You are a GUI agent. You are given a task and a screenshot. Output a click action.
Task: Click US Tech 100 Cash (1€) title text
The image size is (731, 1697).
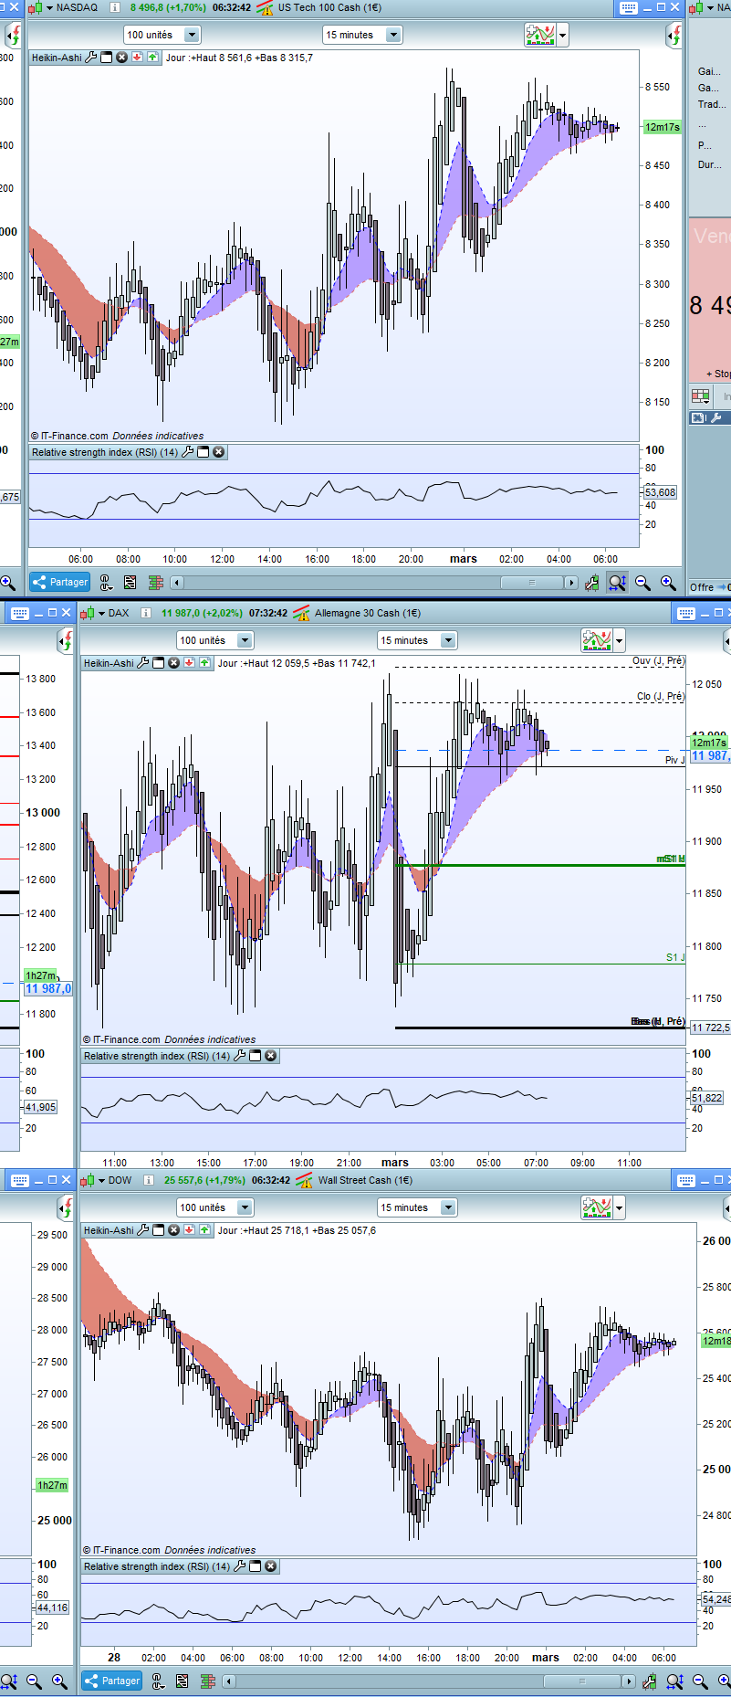coord(329,7)
